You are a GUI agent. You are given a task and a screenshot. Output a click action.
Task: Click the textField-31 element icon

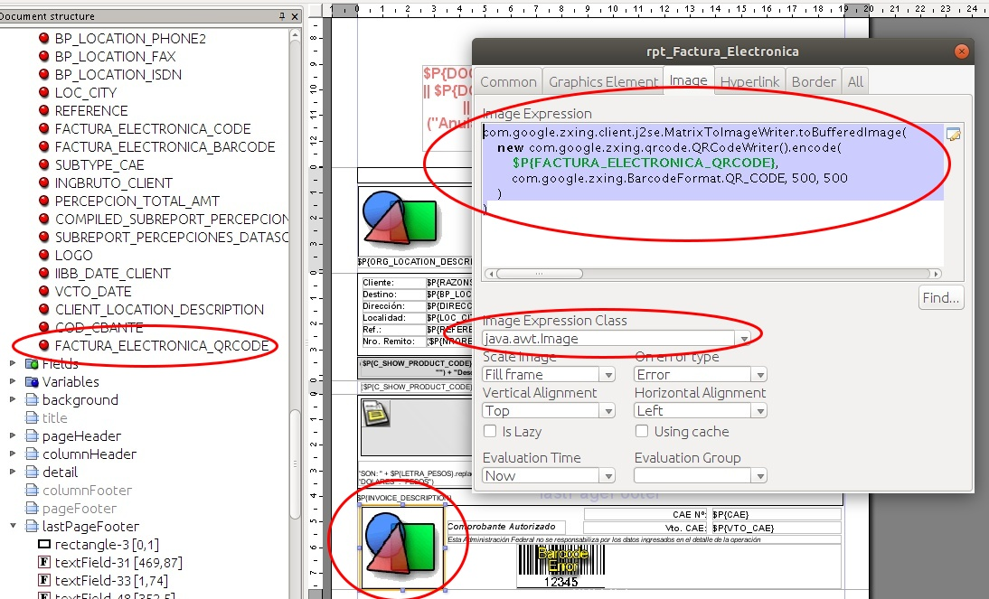point(44,562)
